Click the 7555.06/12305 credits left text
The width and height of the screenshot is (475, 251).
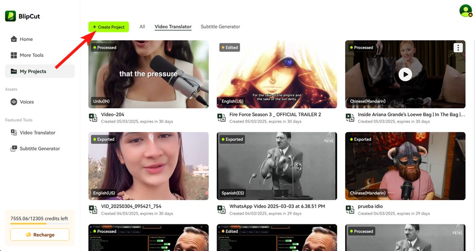click(x=39, y=219)
